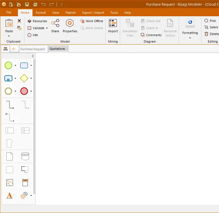This screenshot has height=213, width=219.
Task: Switch to the Format ribbon tab
Action: pos(41,13)
